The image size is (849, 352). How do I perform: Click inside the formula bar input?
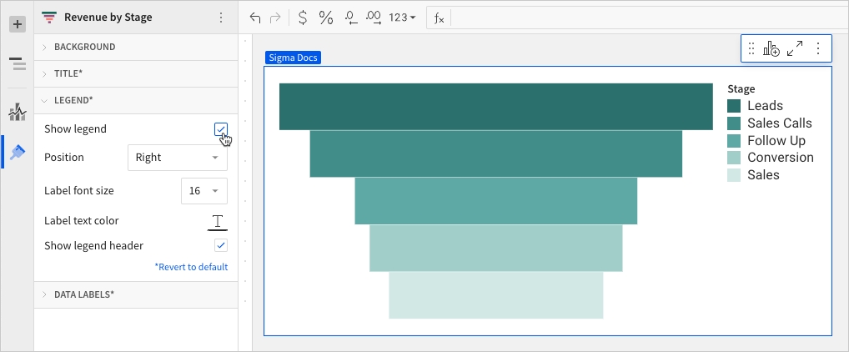pos(642,18)
